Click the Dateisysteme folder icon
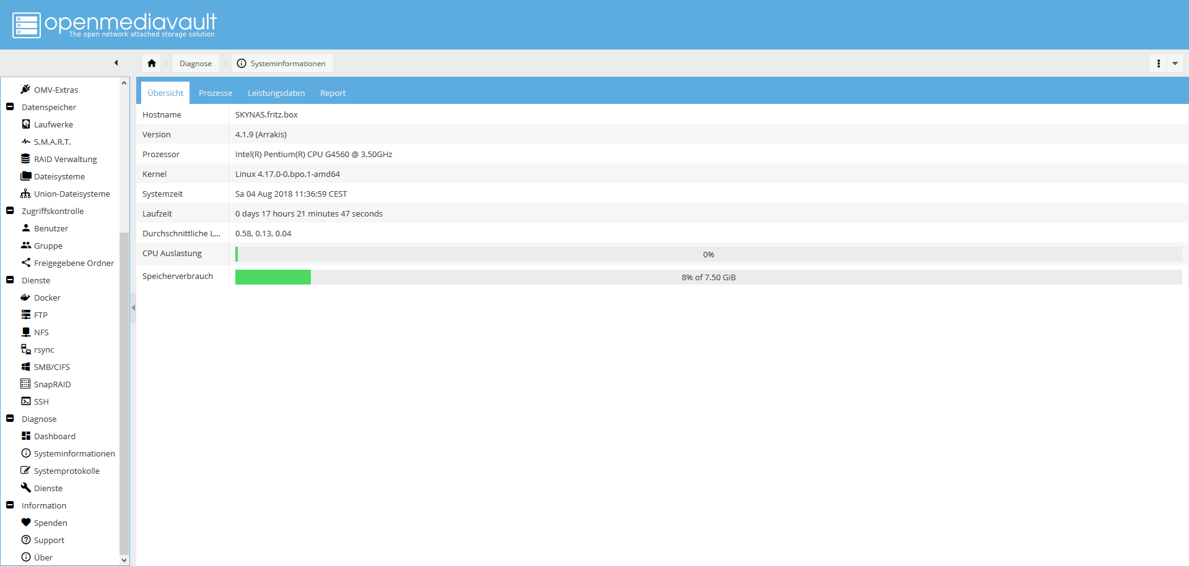The height and width of the screenshot is (566, 1189). pyautogui.click(x=25, y=176)
